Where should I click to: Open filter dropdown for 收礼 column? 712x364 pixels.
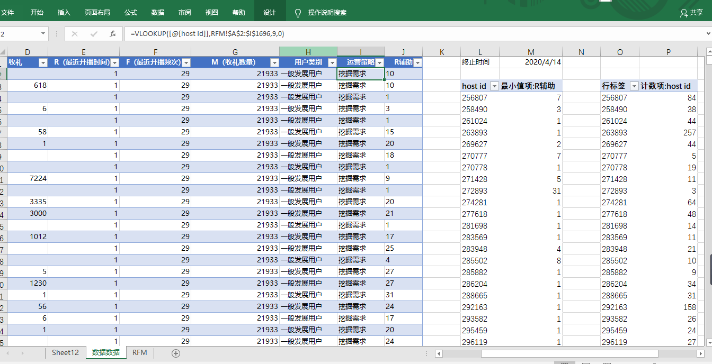43,63
